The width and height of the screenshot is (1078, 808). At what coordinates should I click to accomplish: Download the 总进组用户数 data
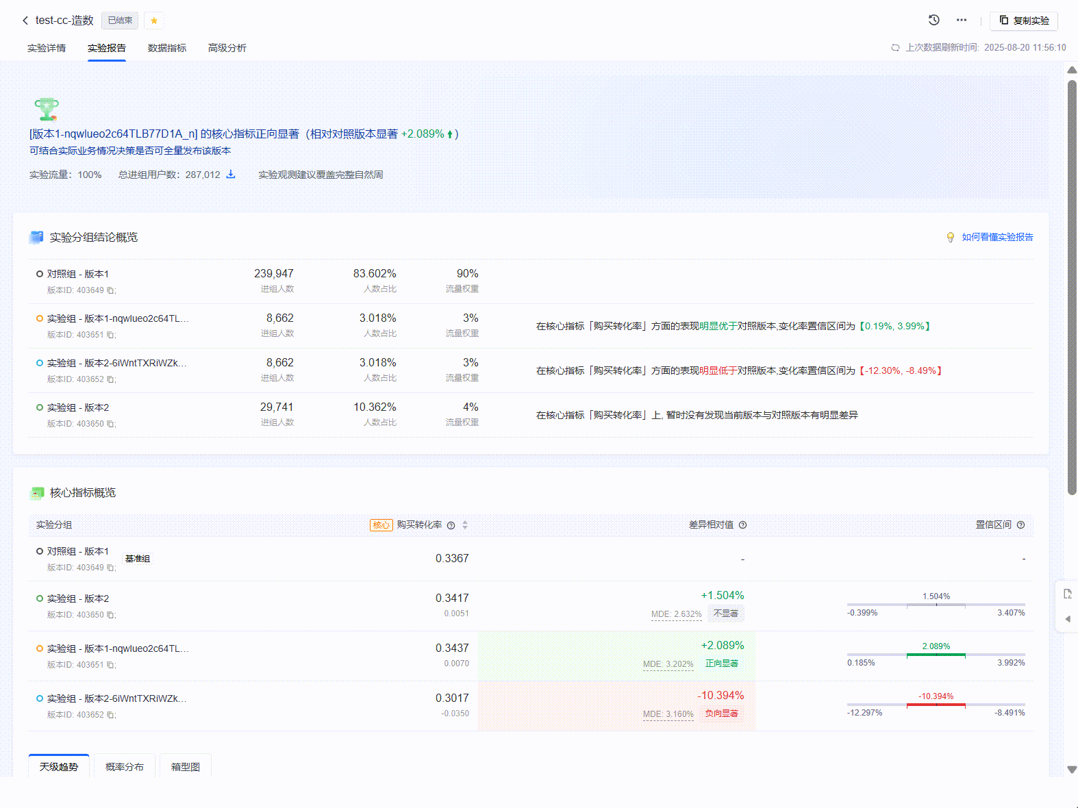point(231,175)
